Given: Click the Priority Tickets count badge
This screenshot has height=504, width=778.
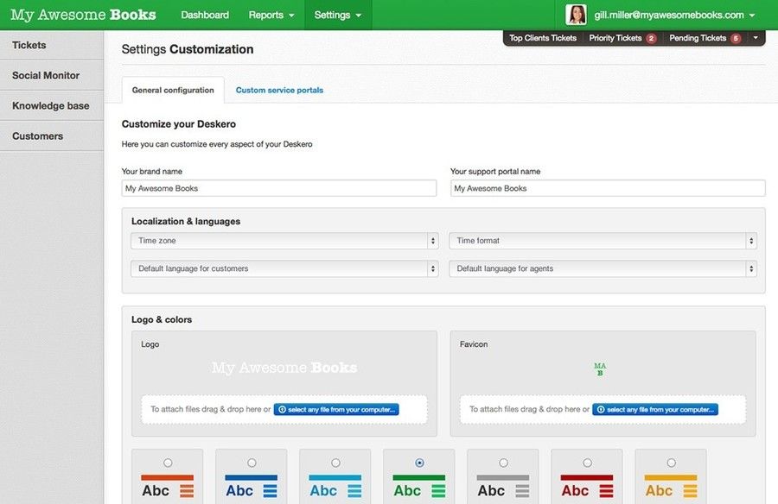Looking at the screenshot, I should tap(652, 38).
